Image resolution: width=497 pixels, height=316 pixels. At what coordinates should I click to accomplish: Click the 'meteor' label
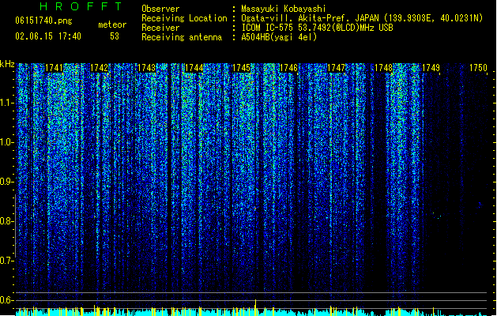(112, 24)
